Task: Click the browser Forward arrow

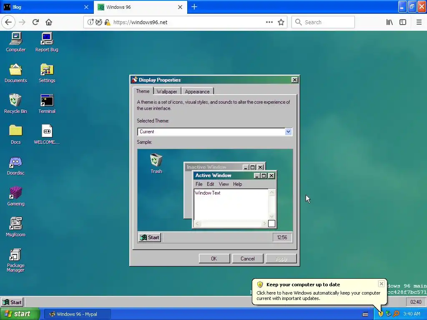Action: 22,22
